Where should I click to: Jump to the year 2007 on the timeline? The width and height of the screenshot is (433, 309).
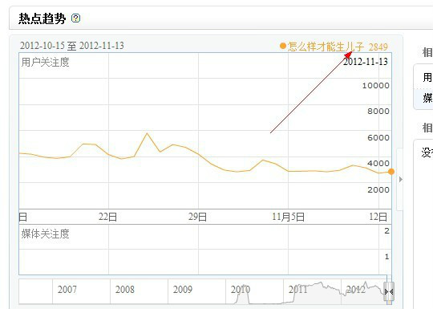coord(67,290)
